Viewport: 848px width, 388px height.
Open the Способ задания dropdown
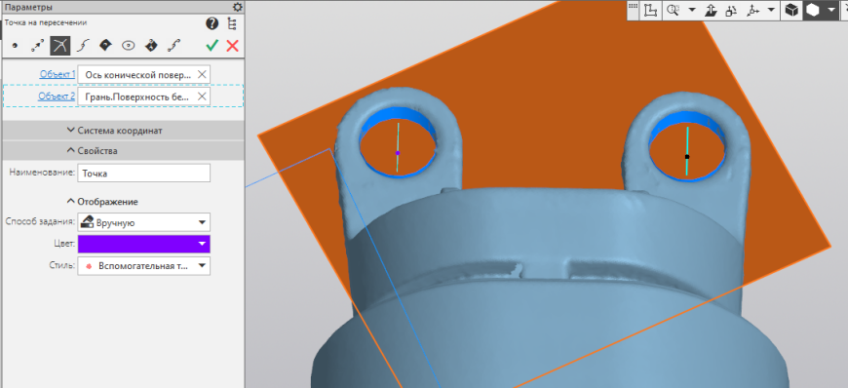(144, 222)
